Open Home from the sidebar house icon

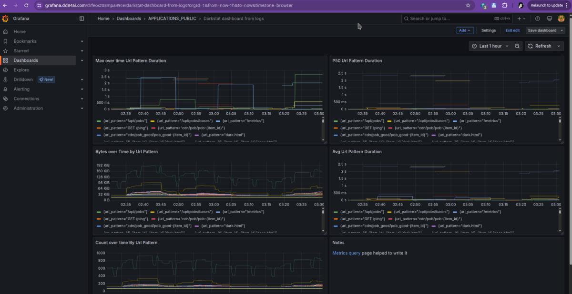5,31
